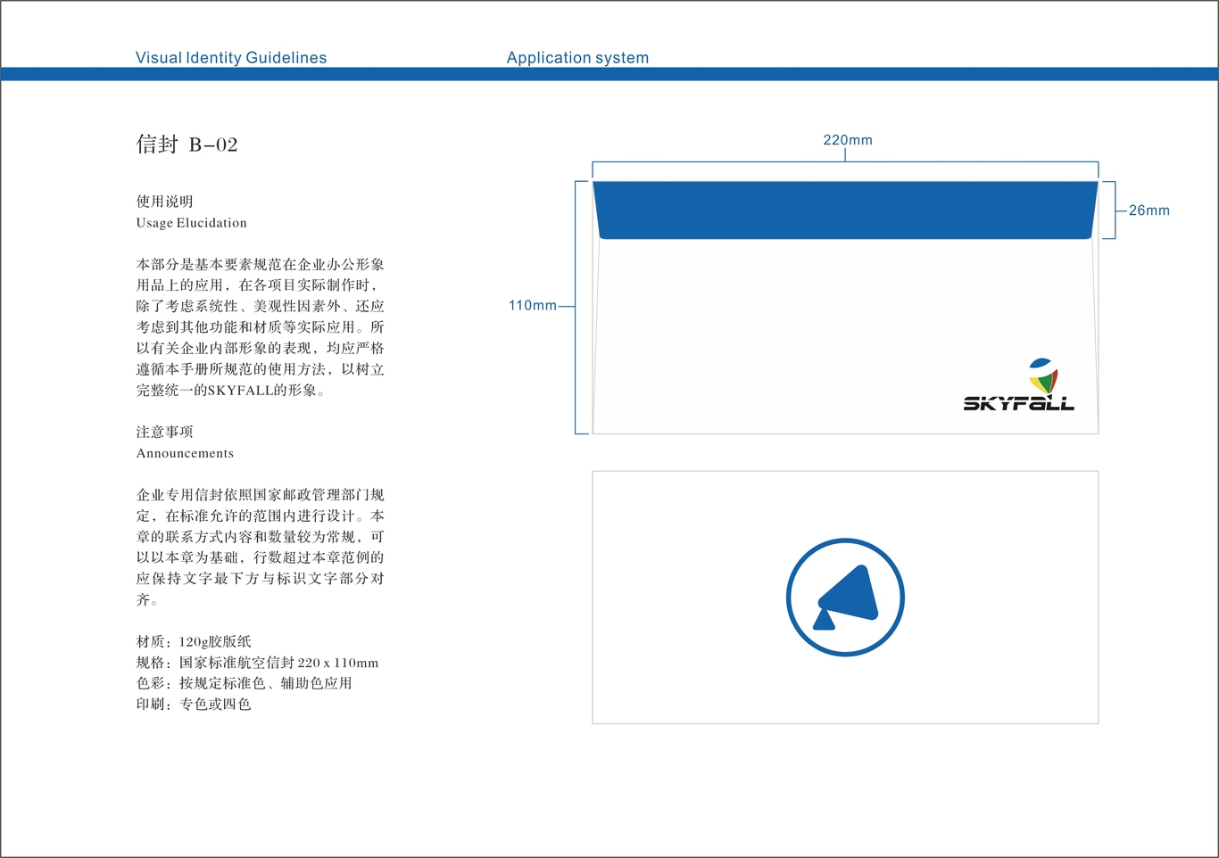
Task: Click the line 完整统一的SKYFALL的形象
Action: [231, 391]
